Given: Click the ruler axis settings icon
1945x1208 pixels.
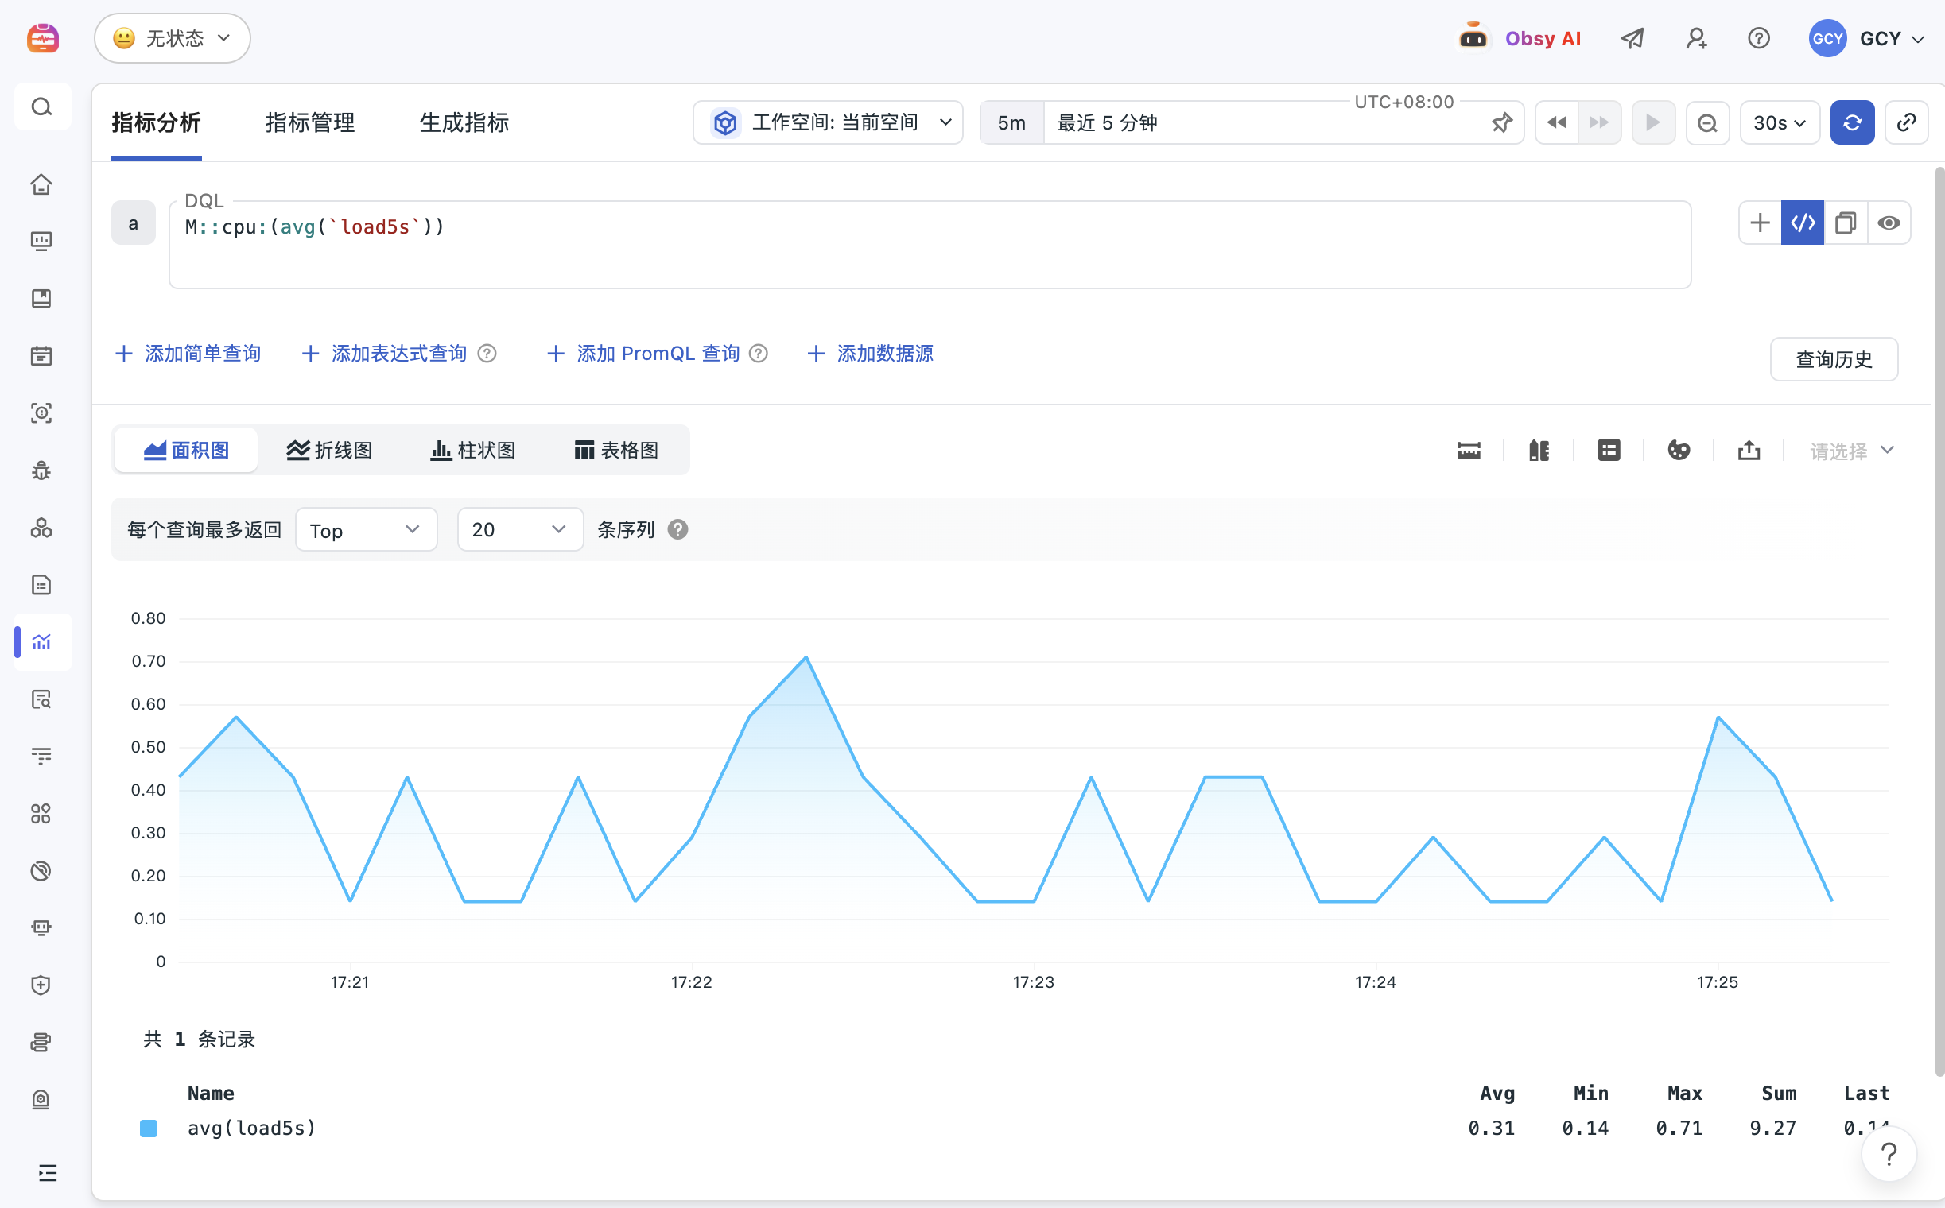Looking at the screenshot, I should (x=1469, y=451).
